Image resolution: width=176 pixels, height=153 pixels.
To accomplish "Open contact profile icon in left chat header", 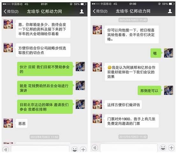I will tap(82, 11).
